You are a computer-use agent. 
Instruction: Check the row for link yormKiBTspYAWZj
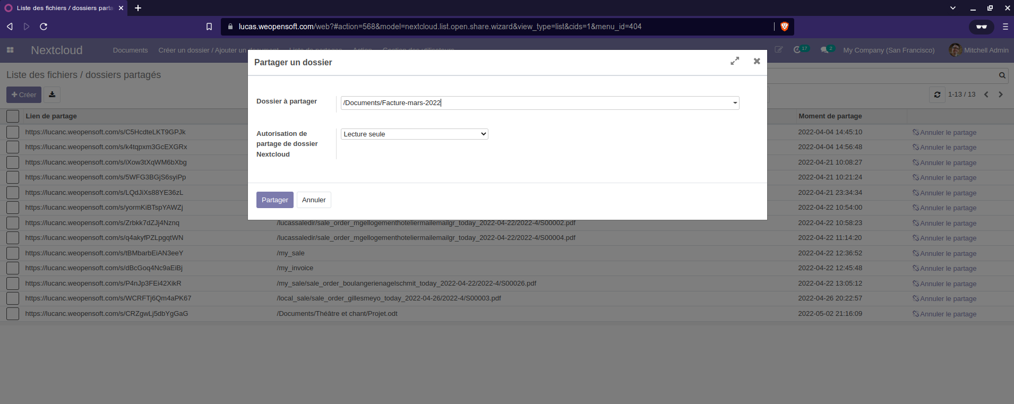click(13, 208)
